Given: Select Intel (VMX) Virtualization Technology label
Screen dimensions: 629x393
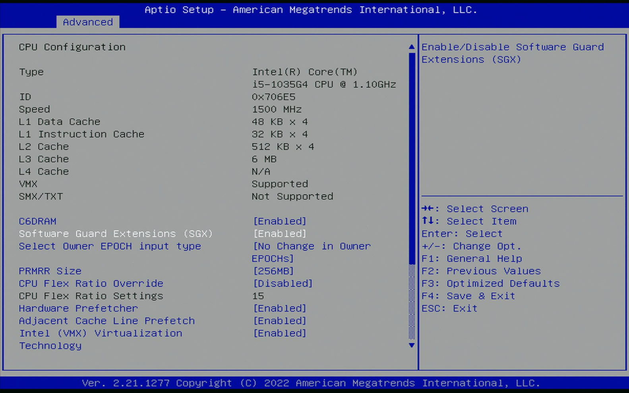Looking at the screenshot, I should click(101, 333).
